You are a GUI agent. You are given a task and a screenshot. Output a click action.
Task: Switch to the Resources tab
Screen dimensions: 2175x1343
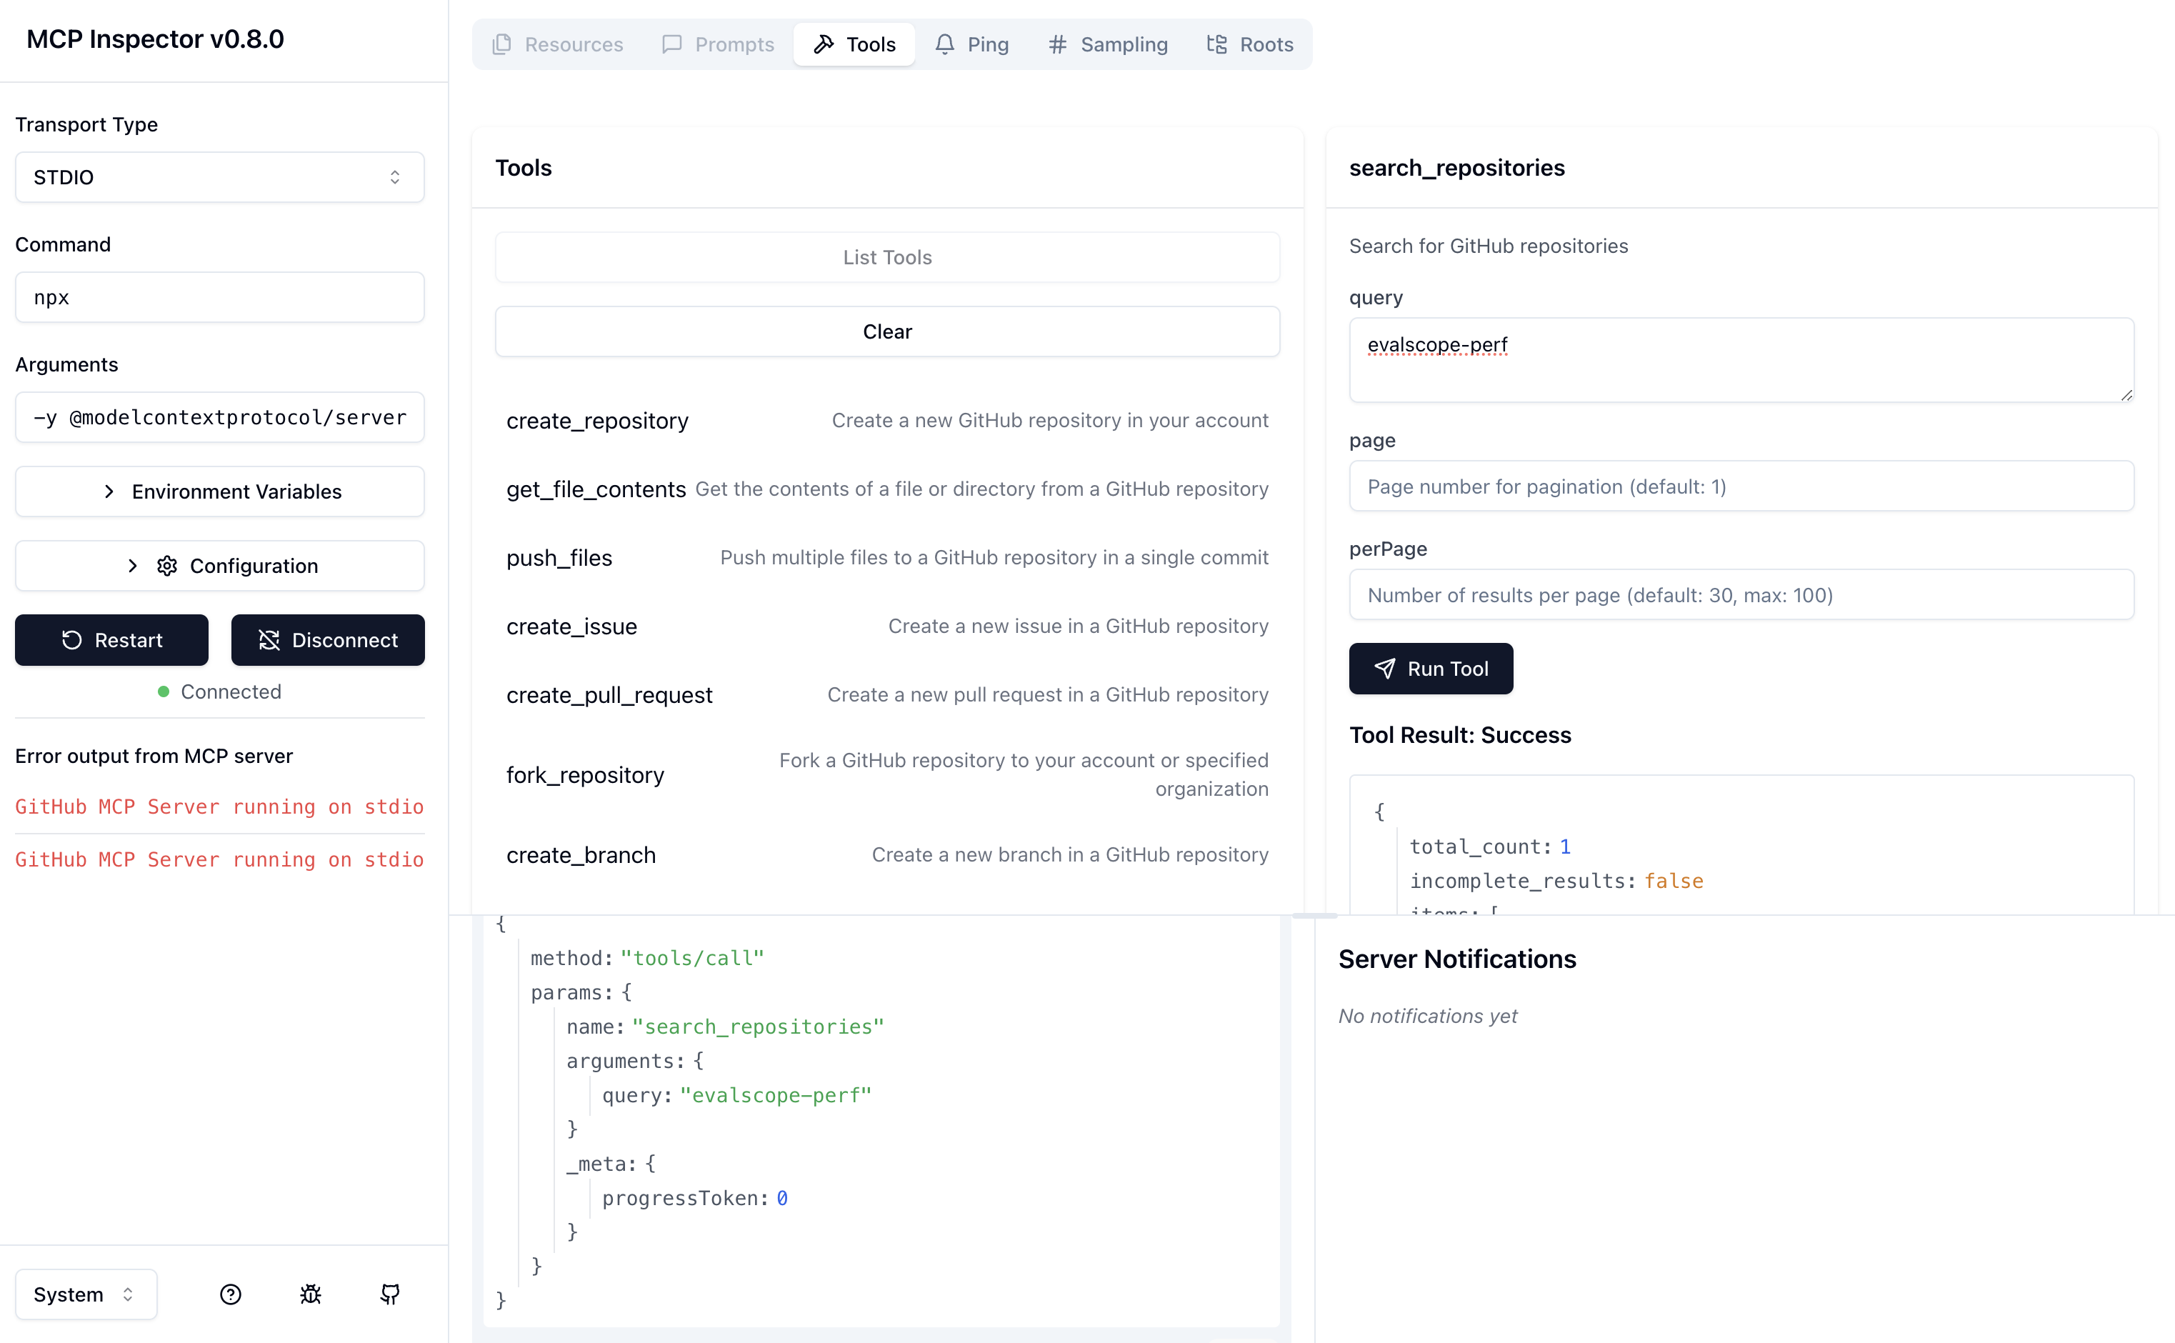coord(558,44)
